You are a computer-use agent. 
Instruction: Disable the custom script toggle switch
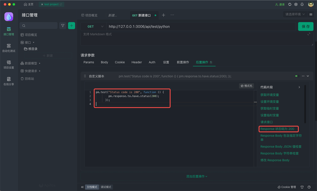(x=296, y=76)
